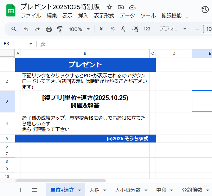The image size is (212, 196).
Task: Undo the last action
Action: [x=26, y=29]
